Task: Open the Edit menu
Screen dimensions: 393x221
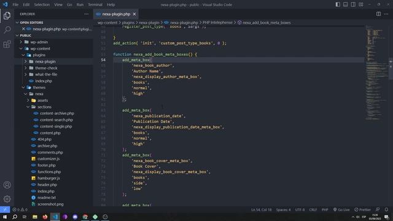Action: click(26, 4)
